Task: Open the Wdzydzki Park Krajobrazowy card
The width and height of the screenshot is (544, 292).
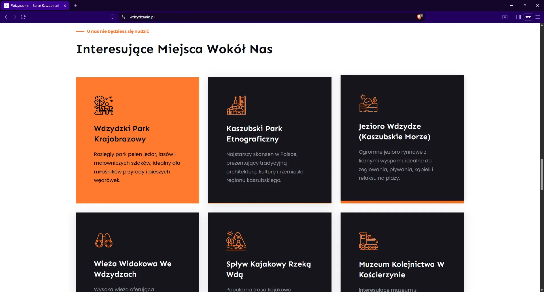Action: pyautogui.click(x=137, y=140)
